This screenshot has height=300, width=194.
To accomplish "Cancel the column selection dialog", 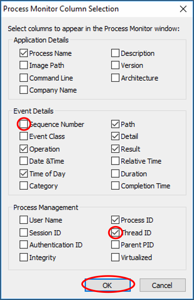I will click(162, 285).
